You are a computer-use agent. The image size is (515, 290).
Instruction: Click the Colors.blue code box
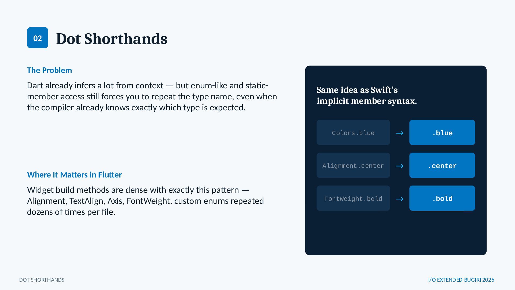tap(353, 132)
